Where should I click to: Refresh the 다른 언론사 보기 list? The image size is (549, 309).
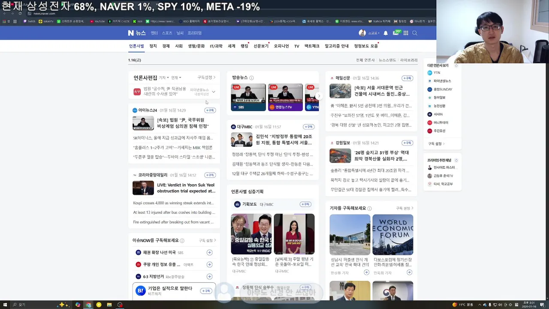456,66
